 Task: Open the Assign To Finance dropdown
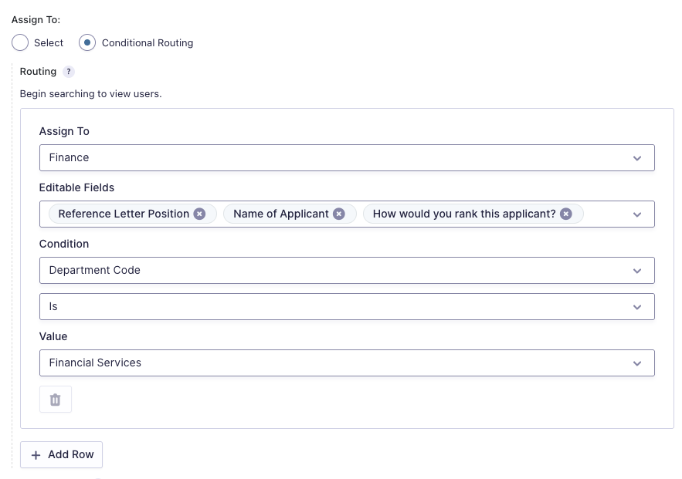[x=346, y=157]
